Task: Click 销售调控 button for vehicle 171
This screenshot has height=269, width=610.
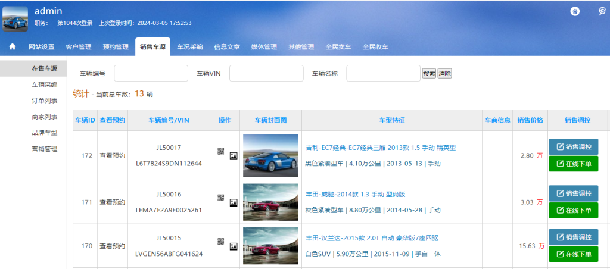Action: coord(574,193)
